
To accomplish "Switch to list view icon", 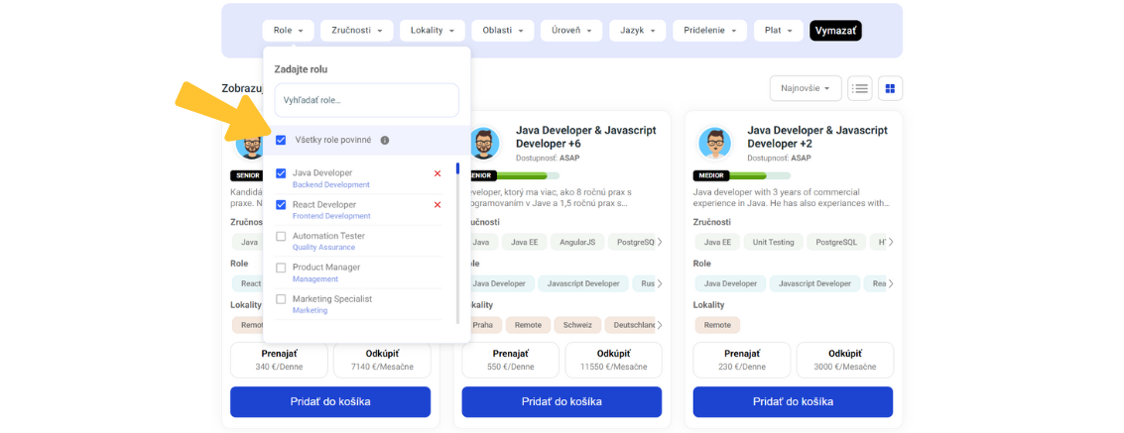I will pos(860,88).
